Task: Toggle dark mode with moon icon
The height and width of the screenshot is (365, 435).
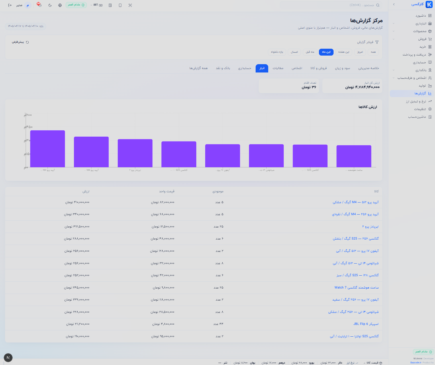Action: pyautogui.click(x=50, y=5)
